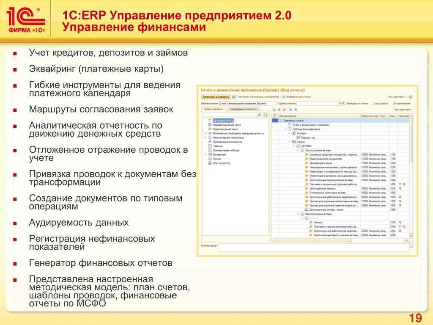The image size is (433, 325).
Task: Click the search field in new elements panel
Action: 230,115
